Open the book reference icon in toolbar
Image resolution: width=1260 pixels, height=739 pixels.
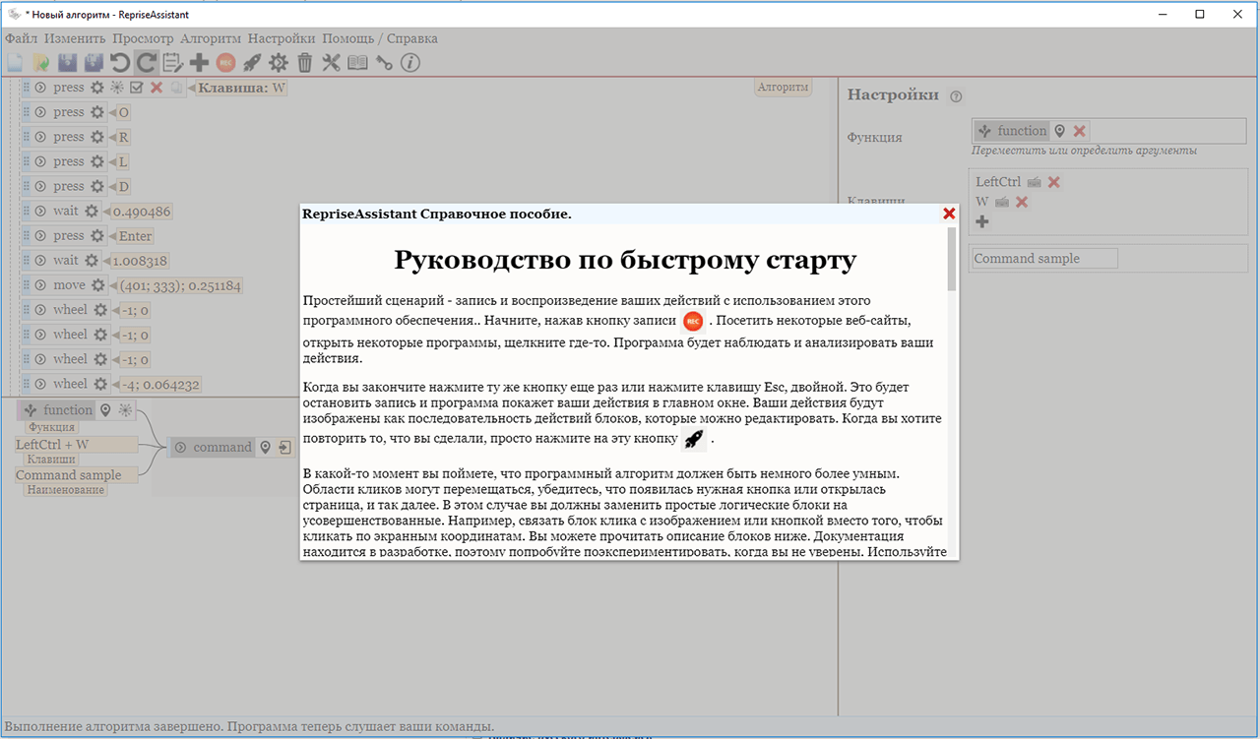point(357,63)
